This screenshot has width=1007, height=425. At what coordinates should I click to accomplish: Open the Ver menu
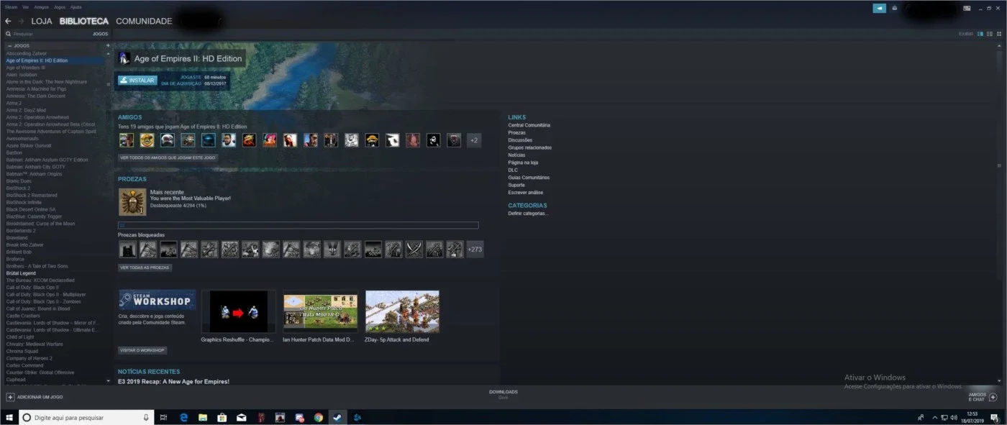point(26,7)
